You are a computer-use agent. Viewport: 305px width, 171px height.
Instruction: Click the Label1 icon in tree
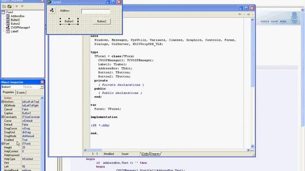tap(8, 31)
